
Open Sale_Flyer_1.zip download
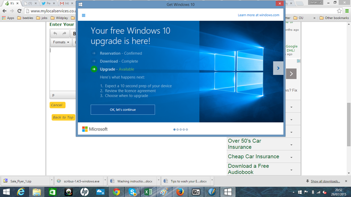[x=26, y=181]
